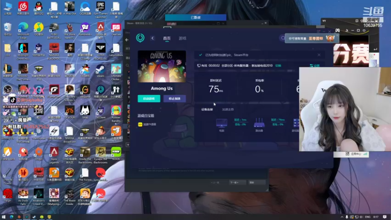Open the WeGame desktop shortcut
391x220 pixels.
click(x=85, y=91)
